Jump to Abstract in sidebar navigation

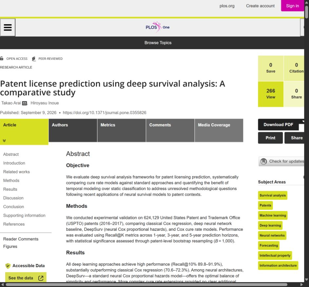point(11,154)
